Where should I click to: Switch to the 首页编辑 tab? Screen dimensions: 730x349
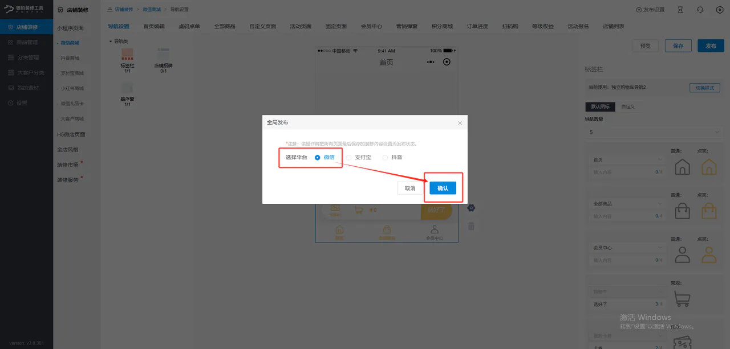tap(154, 26)
